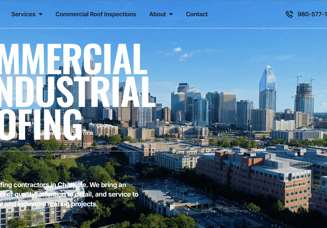Click the About navigation item

[x=157, y=14]
